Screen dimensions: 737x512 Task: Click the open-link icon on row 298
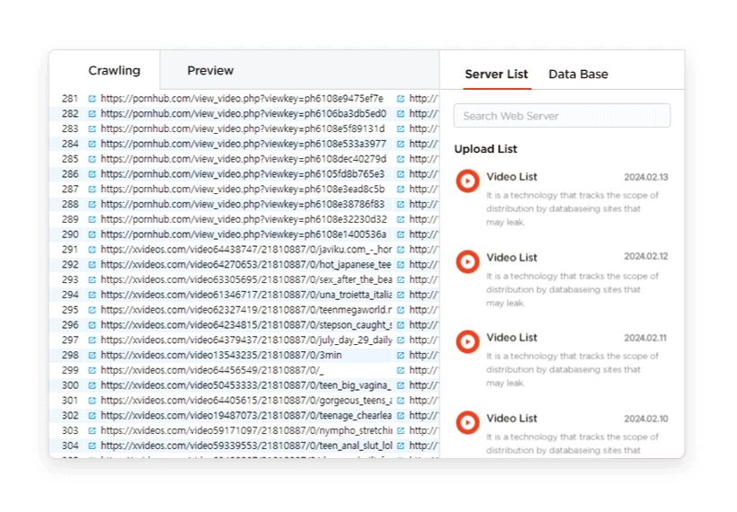pos(92,356)
